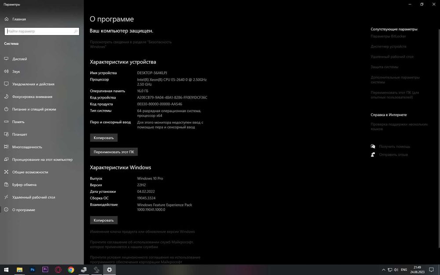Screen dimensions: 440x275
Task: Open File Explorer from taskbar
Action: tap(19, 270)
